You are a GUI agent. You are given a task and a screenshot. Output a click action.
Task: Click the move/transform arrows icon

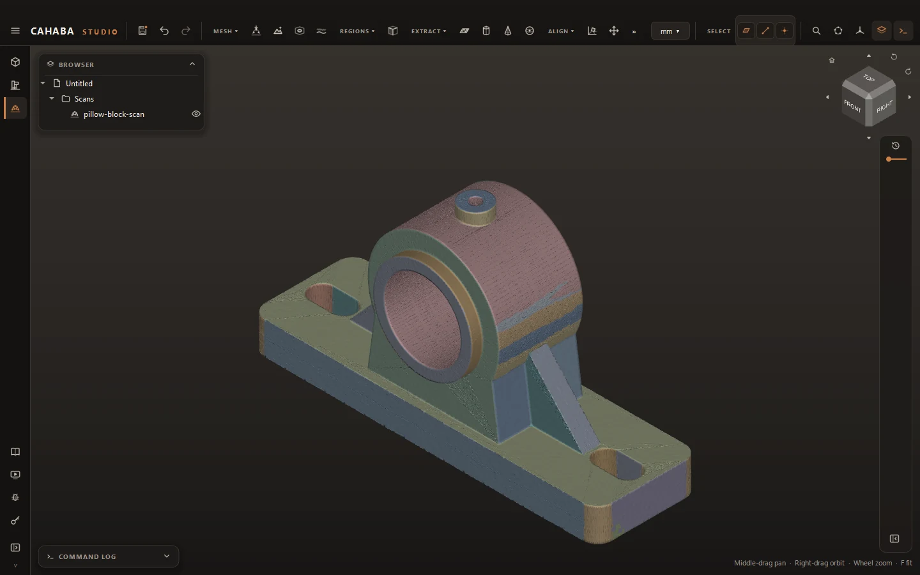click(614, 31)
